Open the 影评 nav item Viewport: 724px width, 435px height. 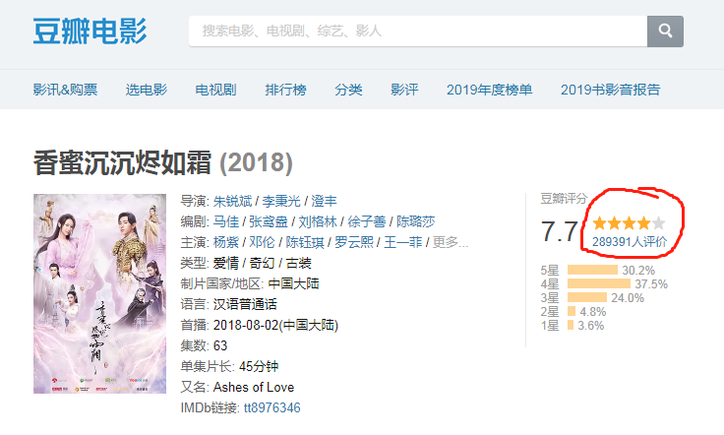pyautogui.click(x=404, y=90)
